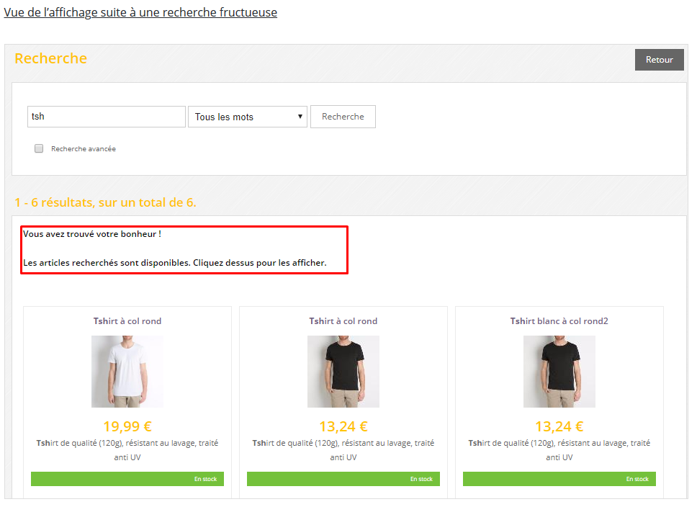Open the Tshirt blanc à col rond2 title
Screen dimensions: 697x507
559,321
